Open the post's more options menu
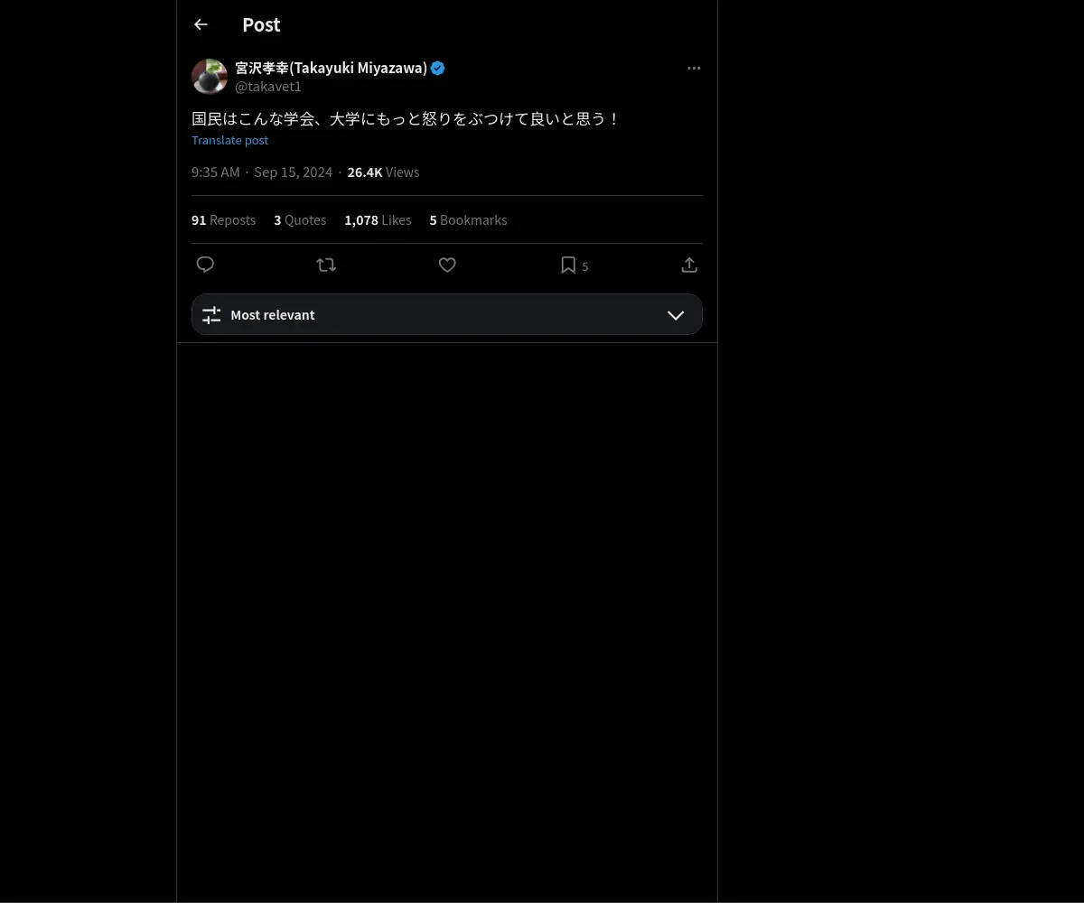 pyautogui.click(x=694, y=69)
